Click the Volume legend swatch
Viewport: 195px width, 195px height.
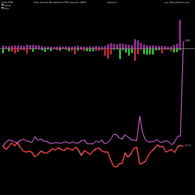(2, 5)
